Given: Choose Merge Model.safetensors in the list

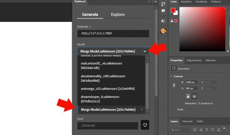Looking at the screenshot, I should [x=111, y=110].
